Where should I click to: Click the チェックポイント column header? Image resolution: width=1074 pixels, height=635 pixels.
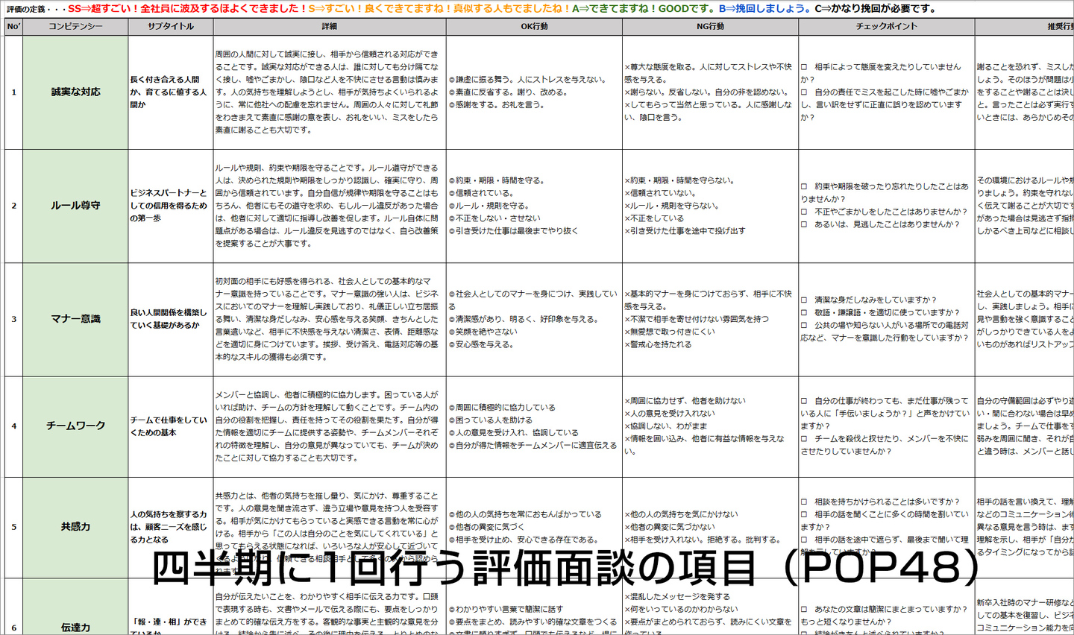886,26
